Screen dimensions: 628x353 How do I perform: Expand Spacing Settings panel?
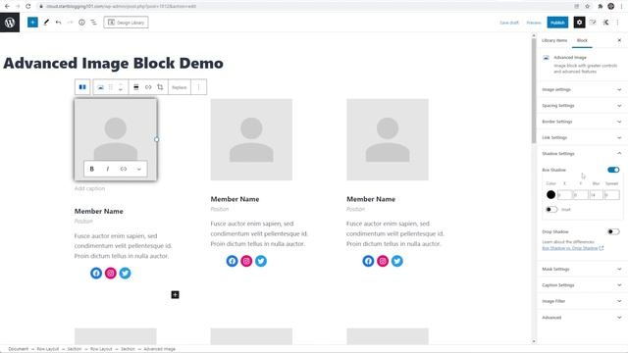click(x=582, y=106)
